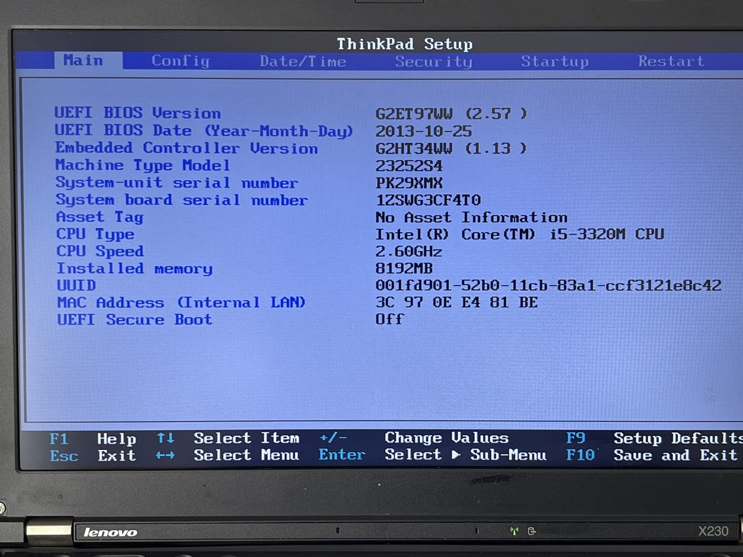This screenshot has width=743, height=557.
Task: Click the ThinkPad Setup title
Action: pyautogui.click(x=404, y=44)
